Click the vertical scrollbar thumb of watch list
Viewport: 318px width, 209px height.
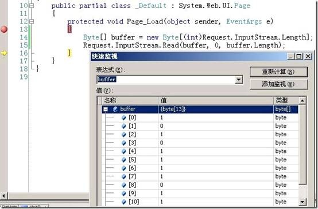coord(303,145)
